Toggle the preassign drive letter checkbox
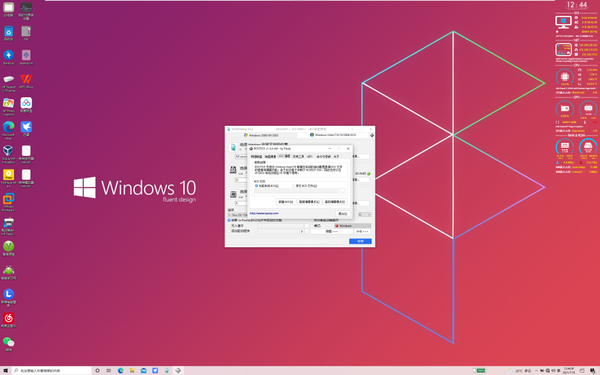 point(312,220)
